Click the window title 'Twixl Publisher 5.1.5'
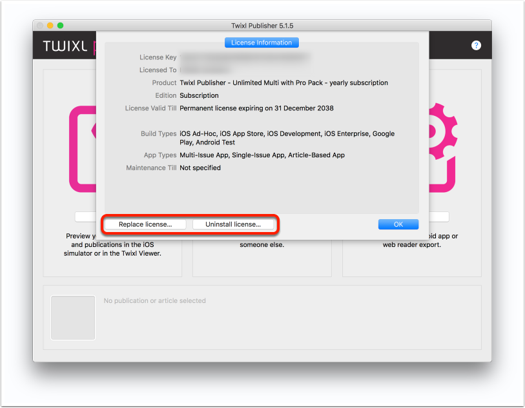 (x=262, y=26)
